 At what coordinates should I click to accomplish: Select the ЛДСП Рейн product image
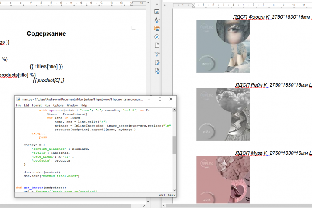coord(223,114)
